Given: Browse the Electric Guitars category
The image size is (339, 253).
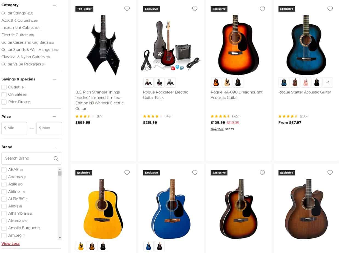Looking at the screenshot, I should pyautogui.click(x=15, y=35).
